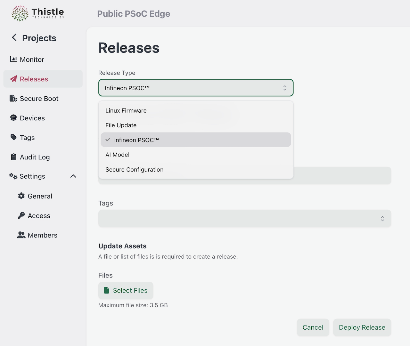
Task: Click the Select Files button
Action: (126, 290)
